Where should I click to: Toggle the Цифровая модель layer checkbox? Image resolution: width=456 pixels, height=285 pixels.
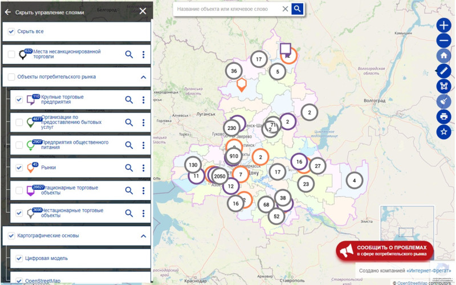click(x=19, y=258)
